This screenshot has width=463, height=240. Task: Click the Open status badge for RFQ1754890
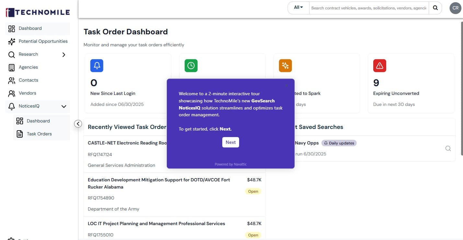point(253,191)
